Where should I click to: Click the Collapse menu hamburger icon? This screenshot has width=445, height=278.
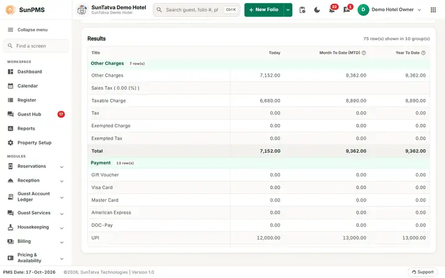tap(11, 30)
